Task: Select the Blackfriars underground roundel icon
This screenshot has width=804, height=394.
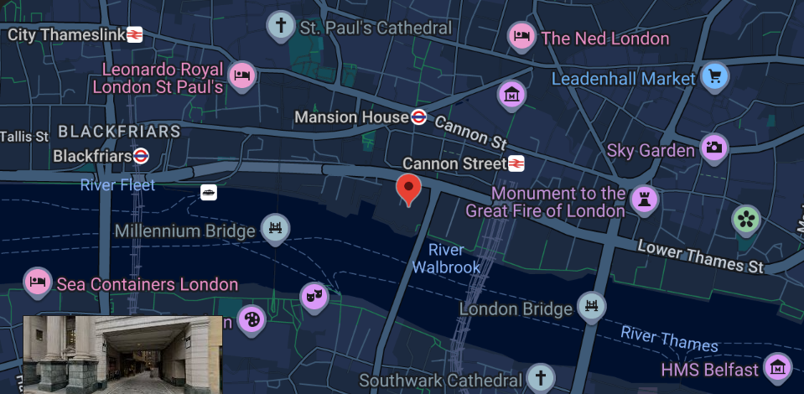Action: [141, 155]
